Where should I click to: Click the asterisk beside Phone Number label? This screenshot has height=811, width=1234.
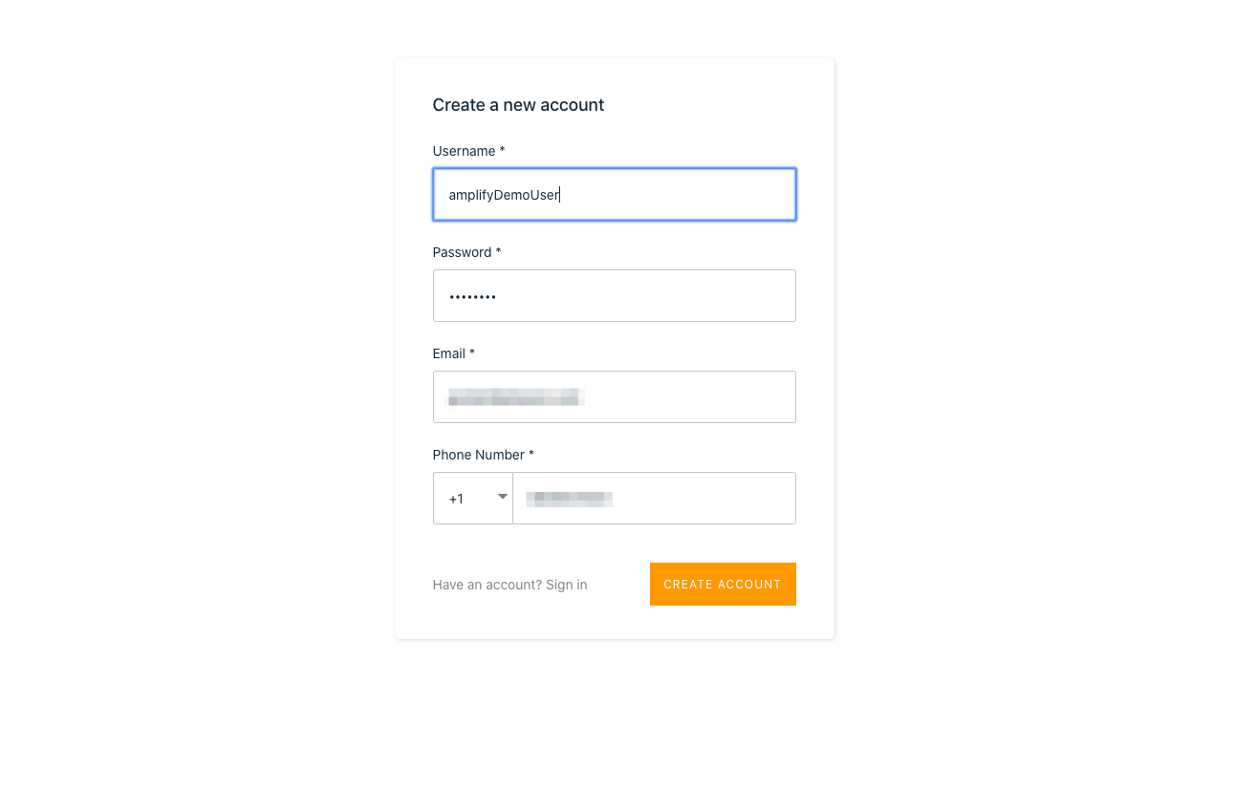tap(531, 455)
